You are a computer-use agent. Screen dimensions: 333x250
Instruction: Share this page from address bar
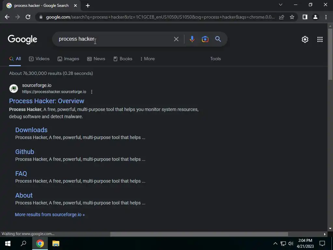pos(282,17)
